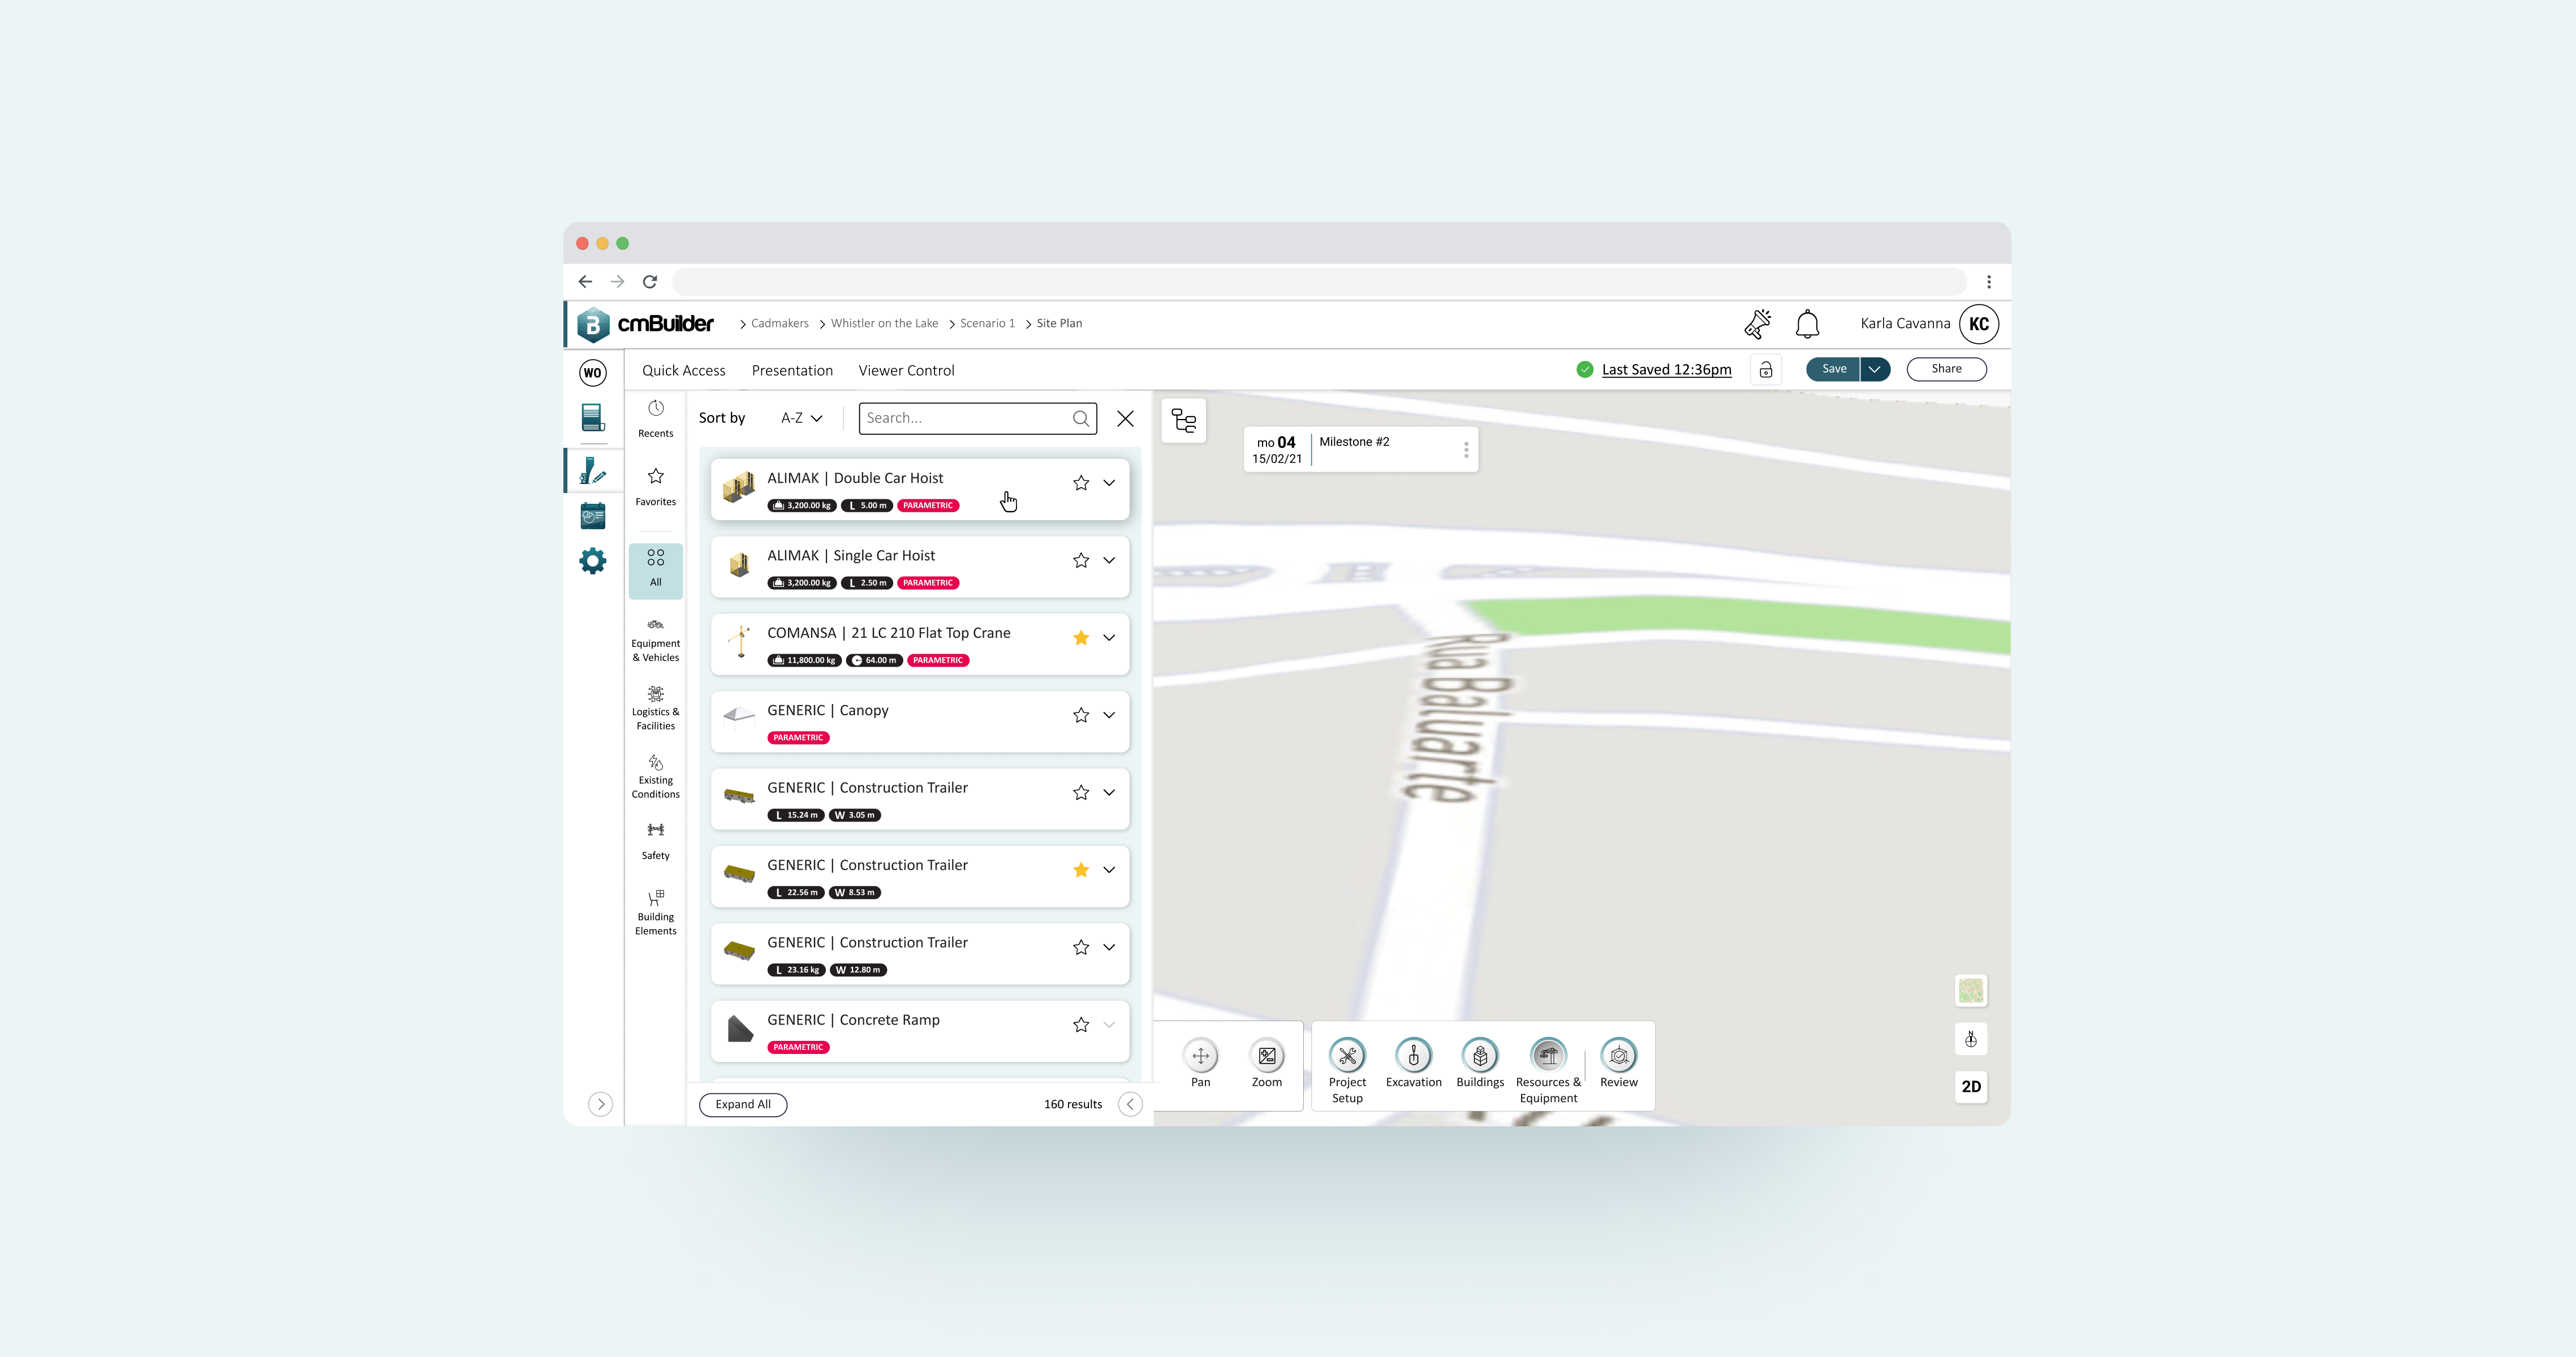This screenshot has width=2576, height=1357.
Task: Click the Share button
Action: tap(1945, 369)
